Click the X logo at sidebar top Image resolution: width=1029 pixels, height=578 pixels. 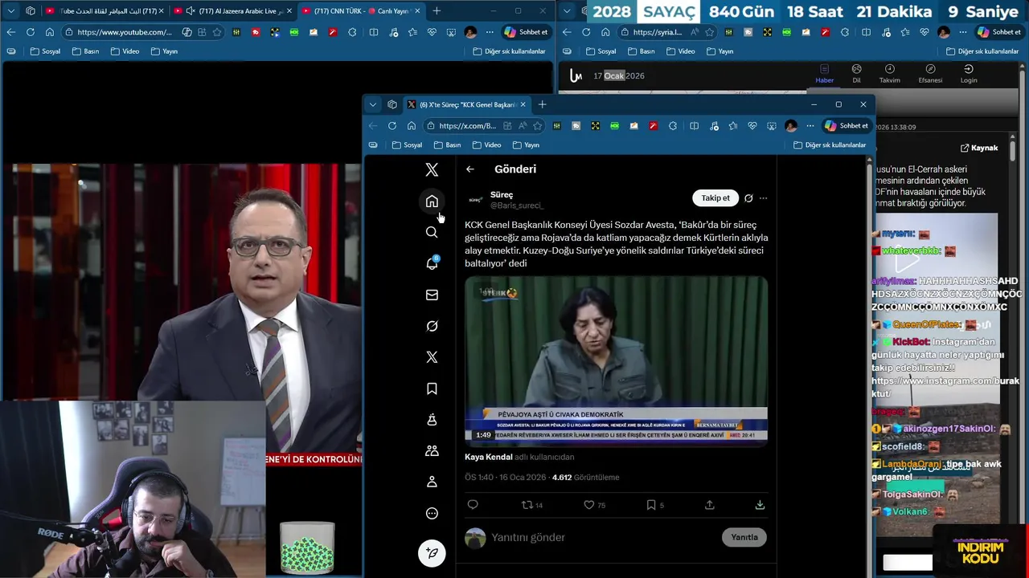point(432,169)
